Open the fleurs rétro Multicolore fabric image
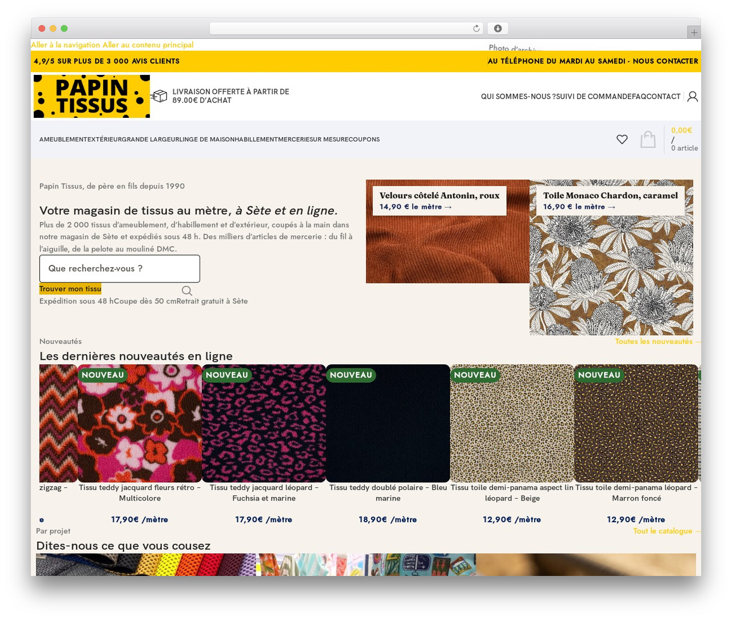This screenshot has width=732, height=620. [x=140, y=423]
